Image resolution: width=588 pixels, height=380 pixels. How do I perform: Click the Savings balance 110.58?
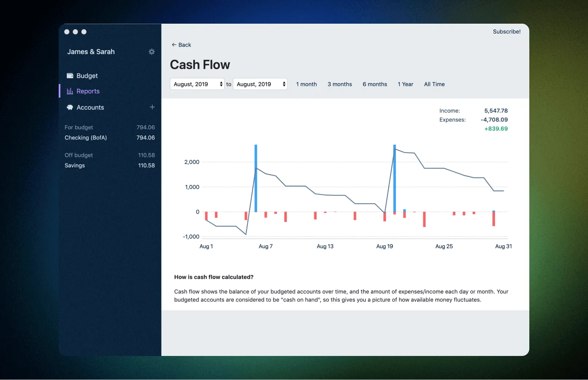point(147,165)
